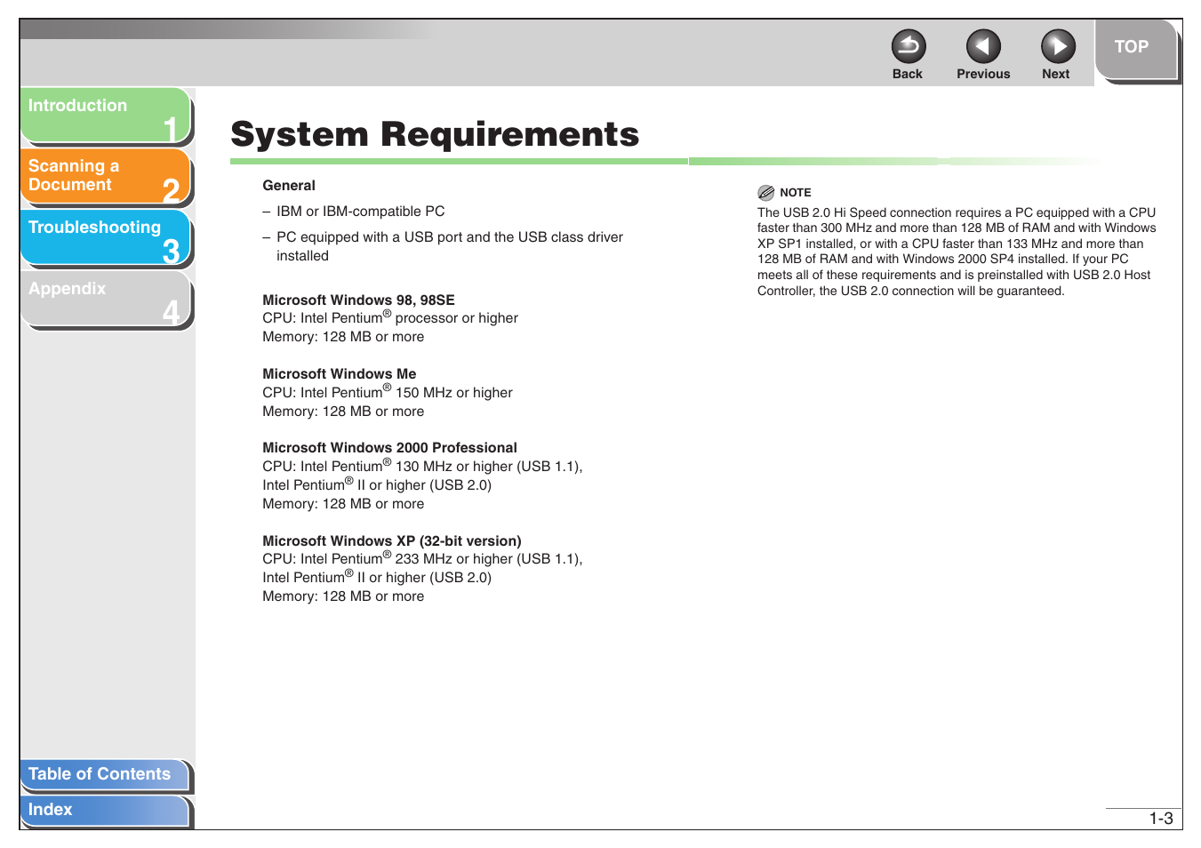This screenshot has height=848, width=1201.
Task: Select 'CPU: Intel Pentium 150 MHz or higher' line
Action: 388,392
